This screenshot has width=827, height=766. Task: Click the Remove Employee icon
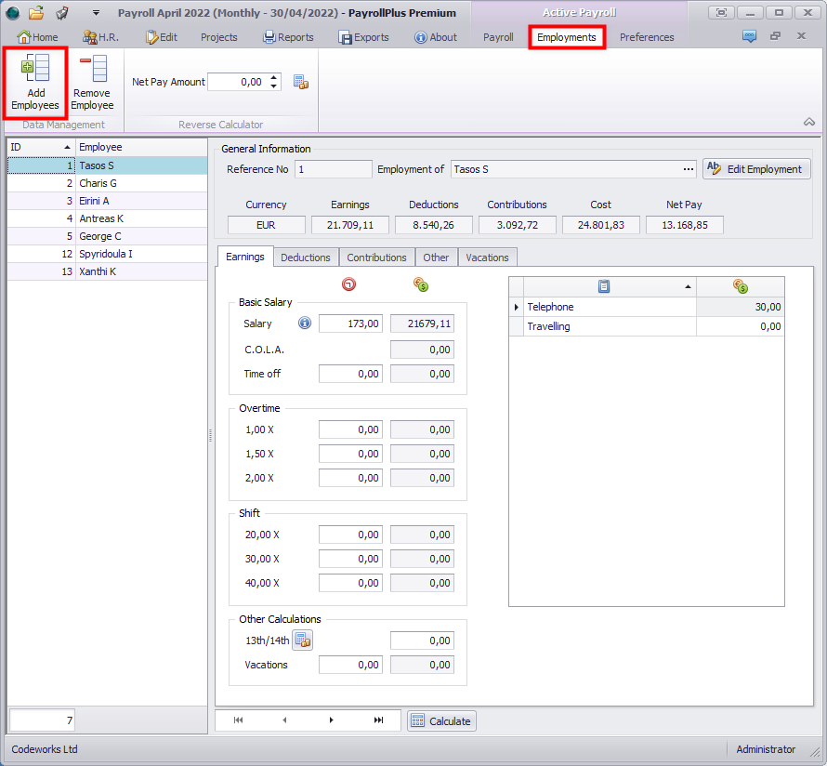pyautogui.click(x=91, y=82)
